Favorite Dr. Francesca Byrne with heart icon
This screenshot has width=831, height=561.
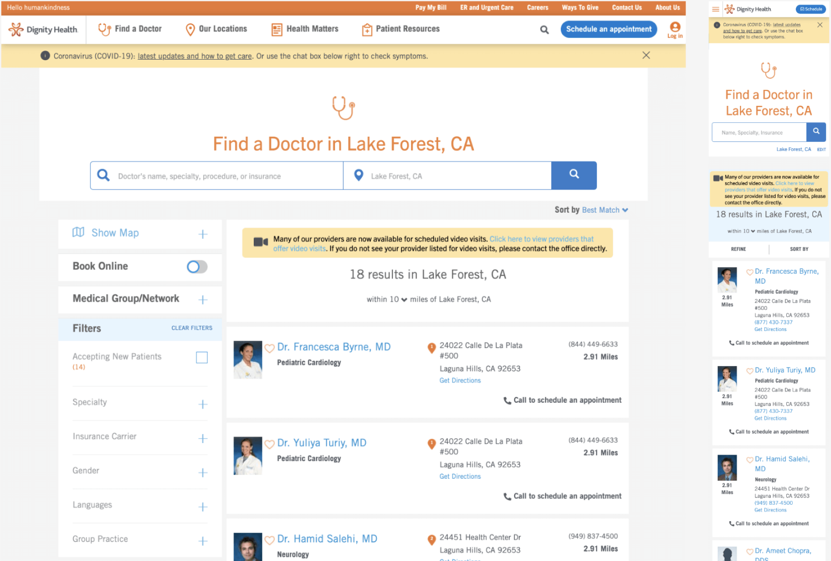click(270, 348)
